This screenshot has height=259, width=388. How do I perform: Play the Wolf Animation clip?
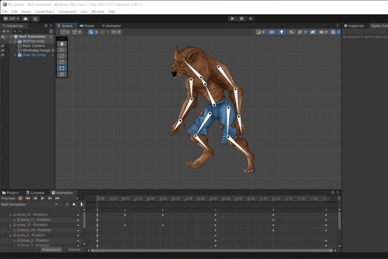click(x=42, y=198)
